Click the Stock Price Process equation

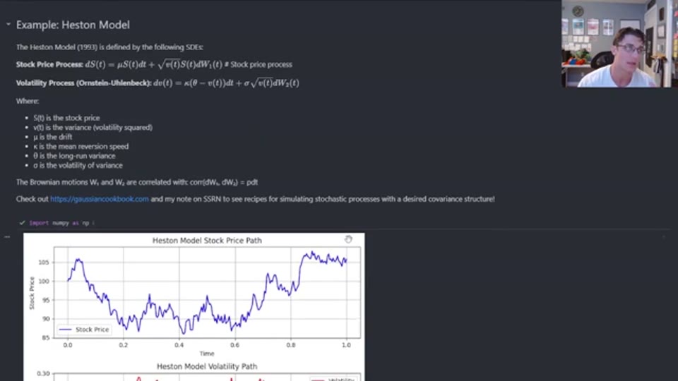click(x=154, y=64)
